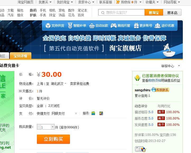Click the 进价优惠 people icon

tap(157, 26)
